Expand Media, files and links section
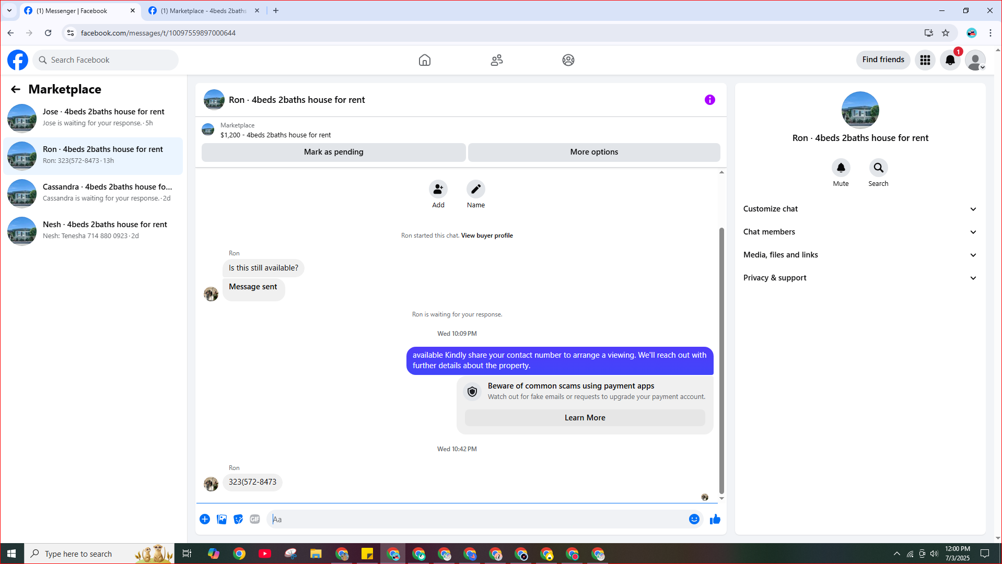The image size is (1002, 564). tap(860, 255)
